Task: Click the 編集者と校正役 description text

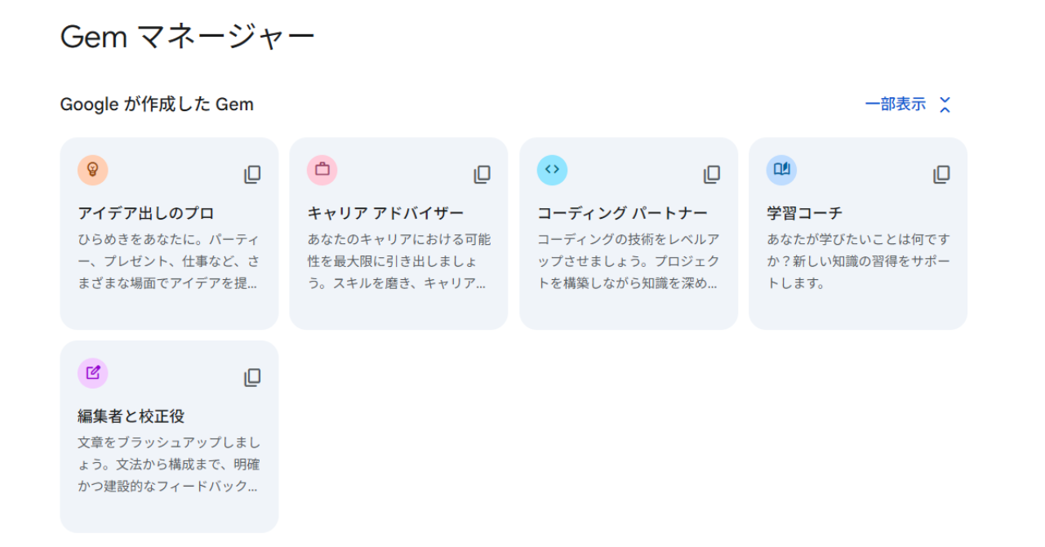Action: 168,465
